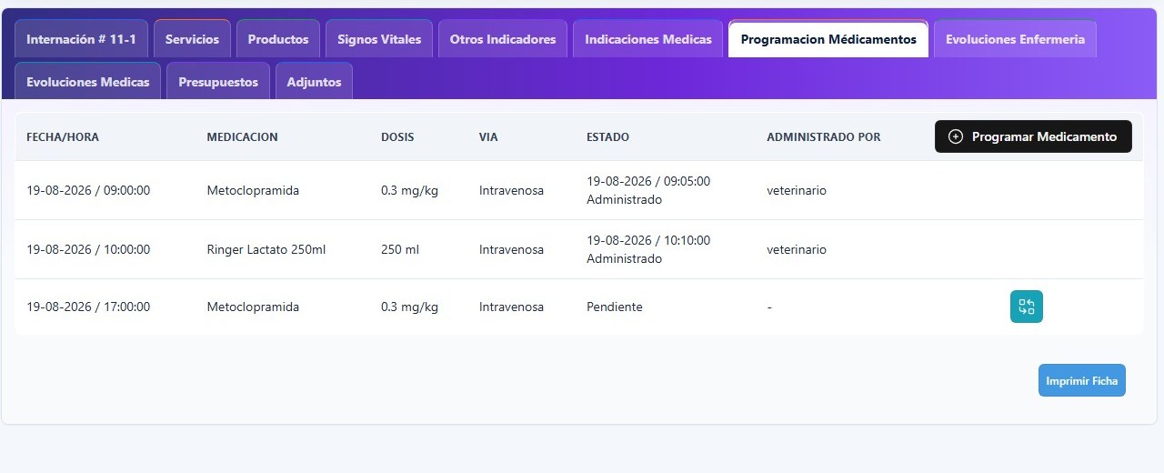View the Presupuestos tab
The height and width of the screenshot is (473, 1164).
(x=218, y=81)
